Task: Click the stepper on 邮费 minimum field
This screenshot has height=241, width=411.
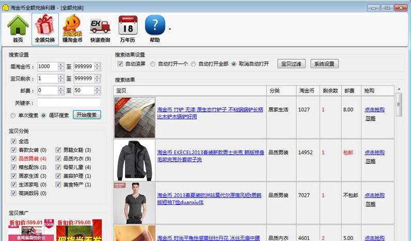Action: (x=61, y=91)
